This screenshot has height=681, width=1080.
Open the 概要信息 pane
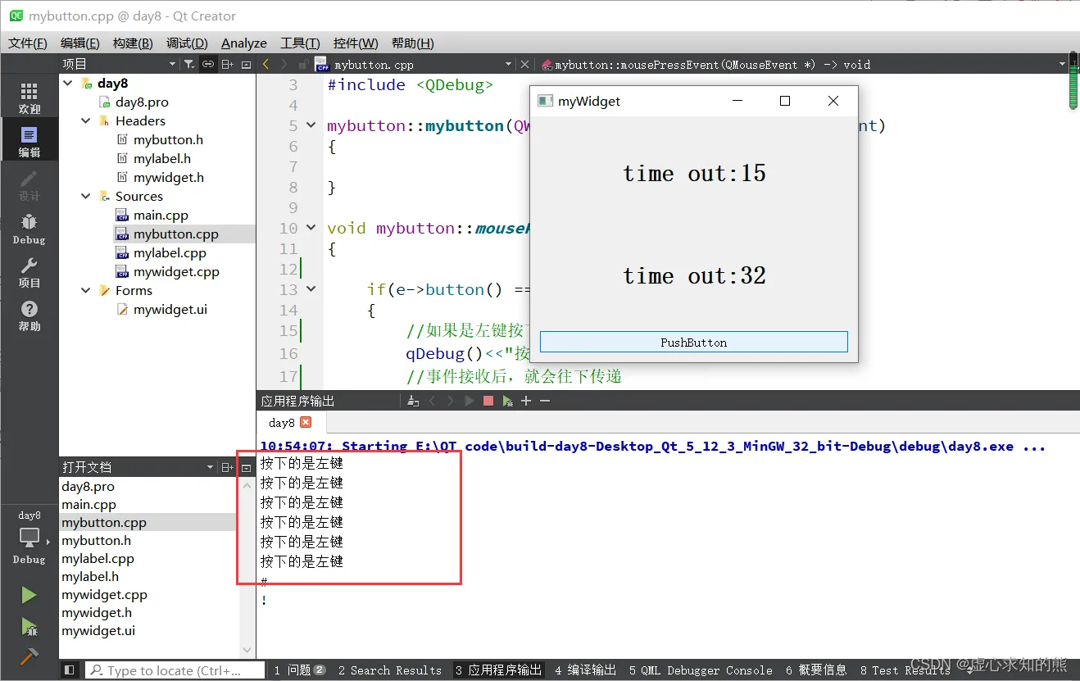coord(816,670)
